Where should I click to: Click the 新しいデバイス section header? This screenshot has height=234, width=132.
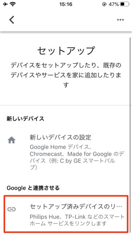coord(25,118)
